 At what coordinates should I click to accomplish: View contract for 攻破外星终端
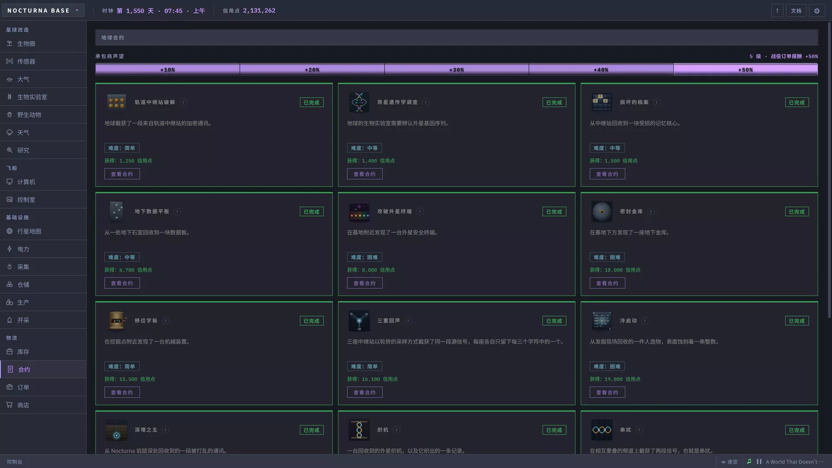364,283
